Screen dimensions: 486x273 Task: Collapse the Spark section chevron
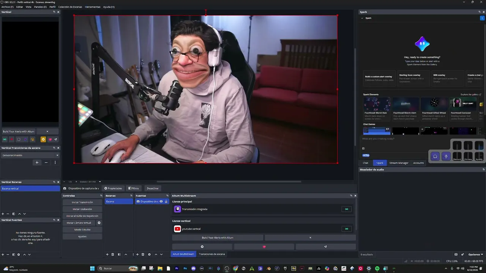[362, 18]
